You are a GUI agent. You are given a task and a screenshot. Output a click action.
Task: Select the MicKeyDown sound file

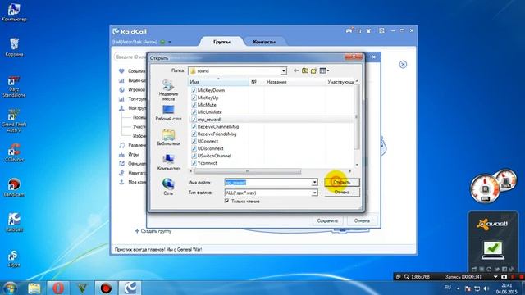(x=208, y=90)
